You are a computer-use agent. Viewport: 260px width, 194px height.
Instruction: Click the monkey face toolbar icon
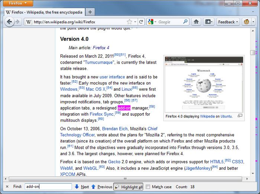(246, 22)
